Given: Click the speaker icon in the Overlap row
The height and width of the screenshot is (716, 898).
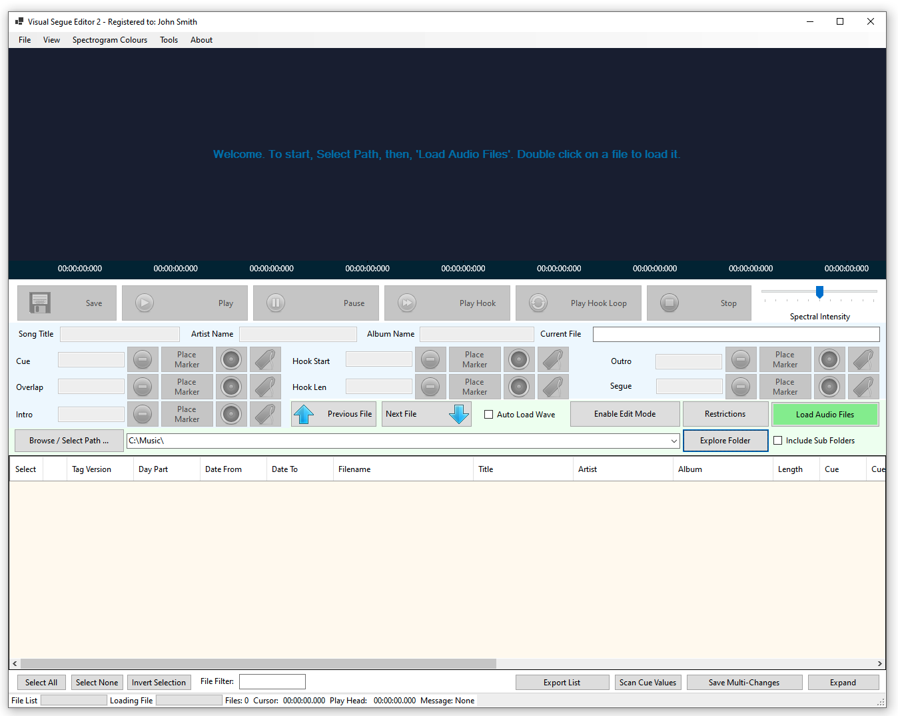Looking at the screenshot, I should (231, 387).
